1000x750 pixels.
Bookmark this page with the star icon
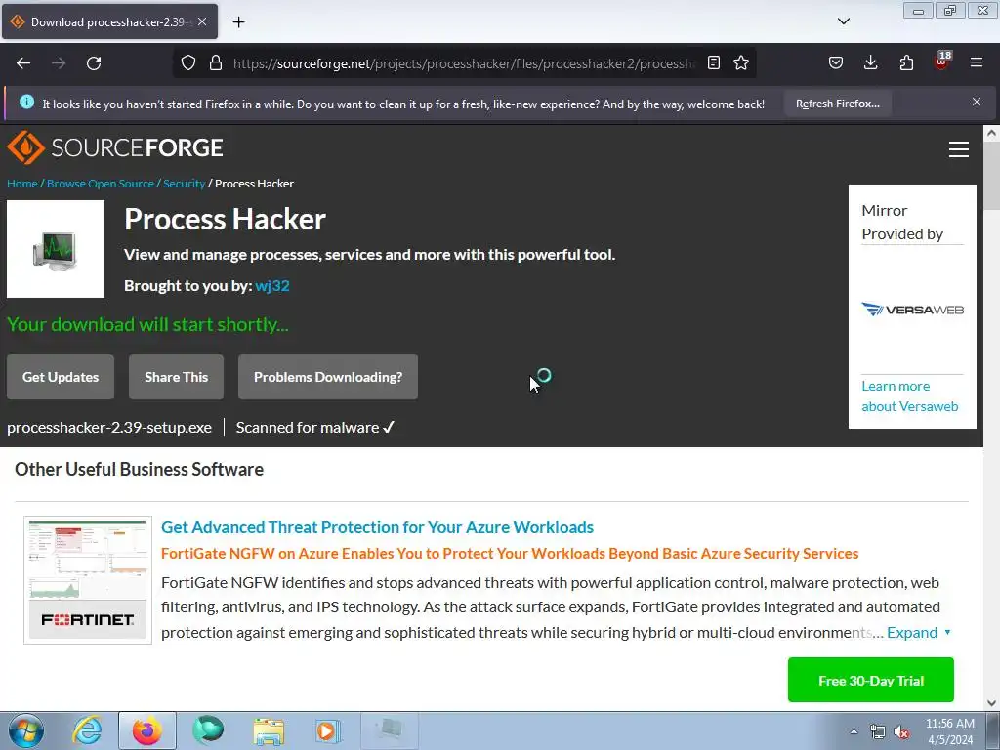coord(741,62)
